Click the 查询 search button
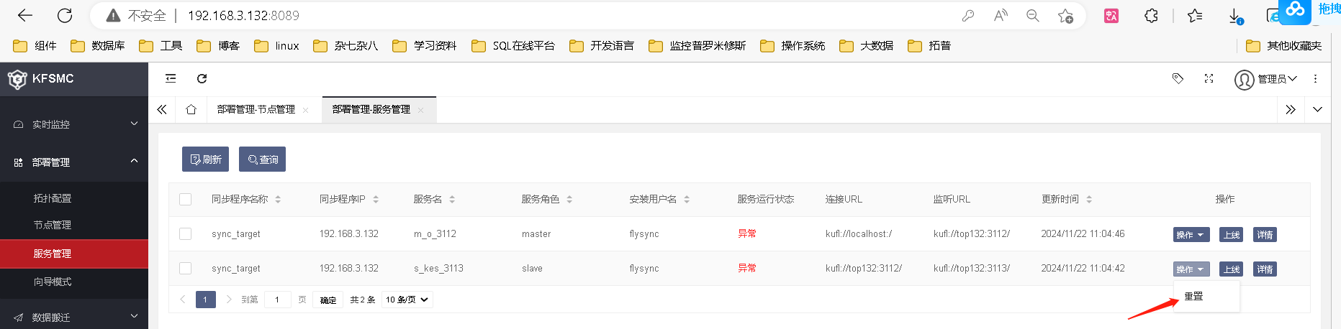This screenshot has width=1341, height=329. click(x=263, y=159)
